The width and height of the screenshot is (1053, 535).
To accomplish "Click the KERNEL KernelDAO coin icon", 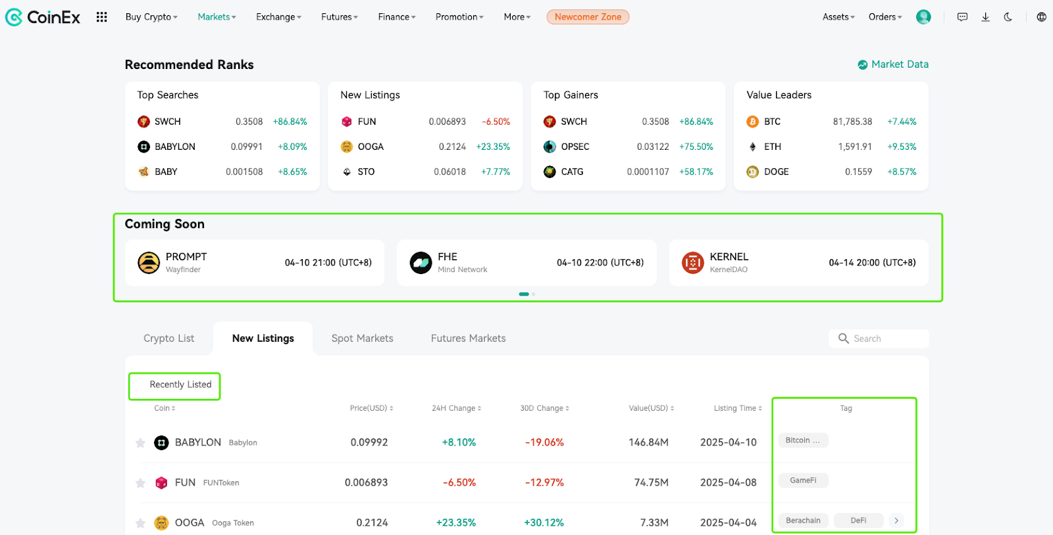I will 692,263.
